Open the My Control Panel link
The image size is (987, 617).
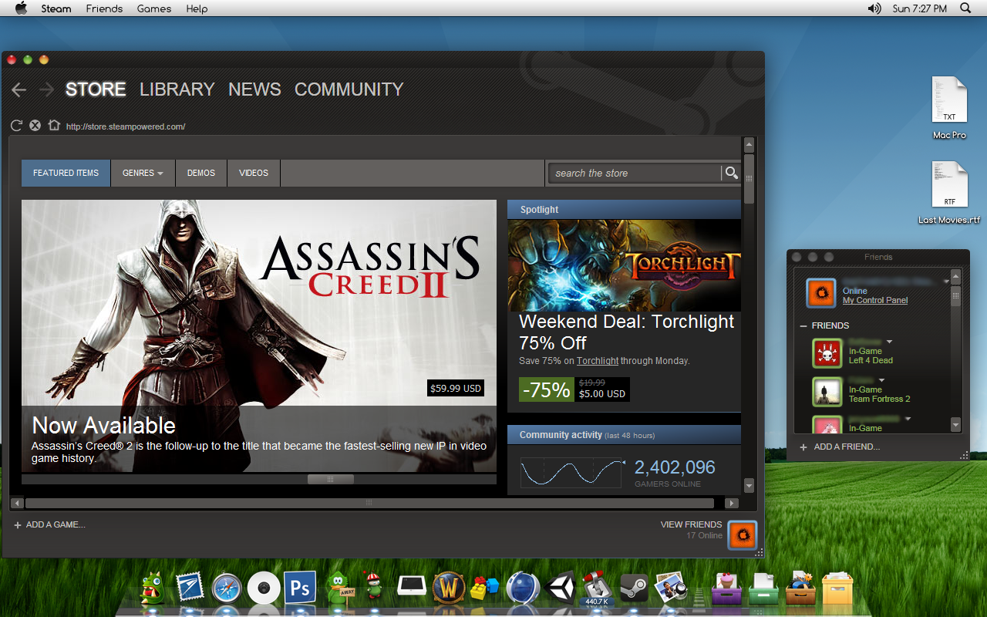click(x=875, y=301)
